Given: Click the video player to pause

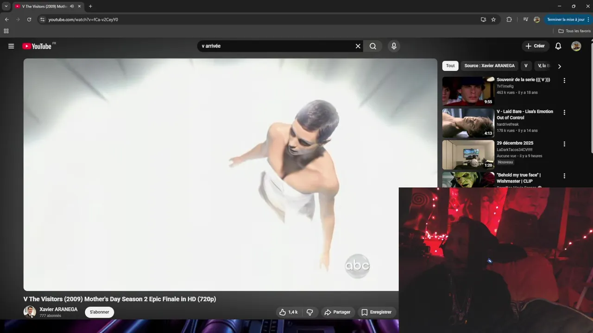Looking at the screenshot, I should pyautogui.click(x=230, y=174).
